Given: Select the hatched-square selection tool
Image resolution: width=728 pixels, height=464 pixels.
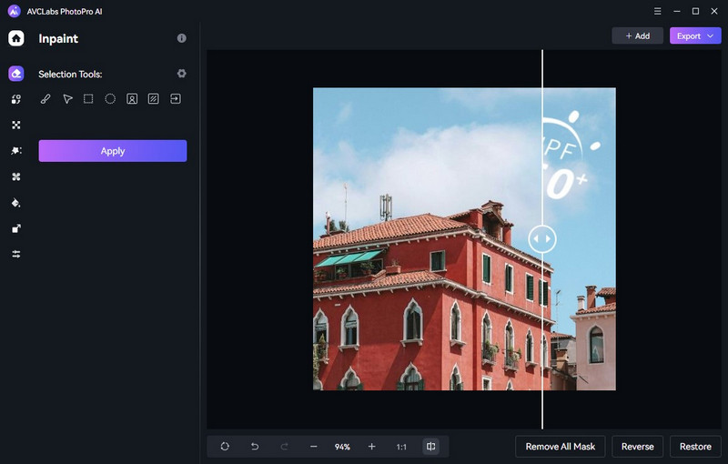Looking at the screenshot, I should coord(153,99).
